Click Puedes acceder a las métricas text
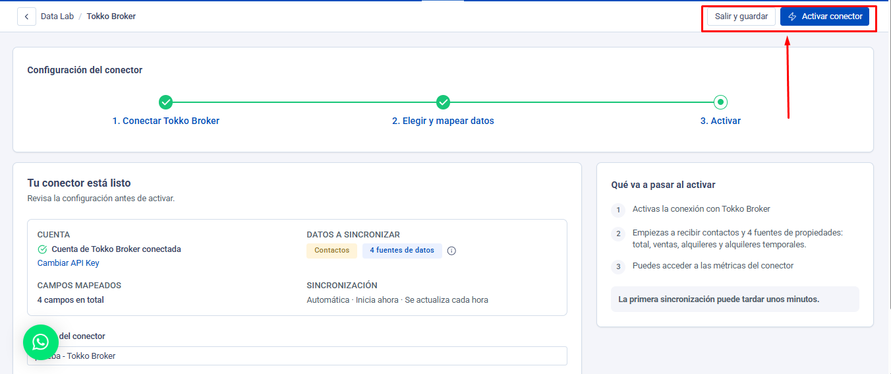 (x=713, y=266)
